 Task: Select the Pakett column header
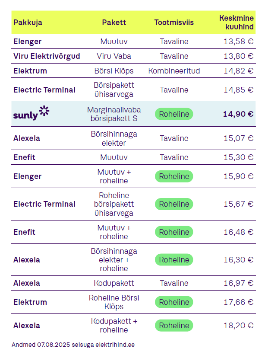[x=114, y=22]
